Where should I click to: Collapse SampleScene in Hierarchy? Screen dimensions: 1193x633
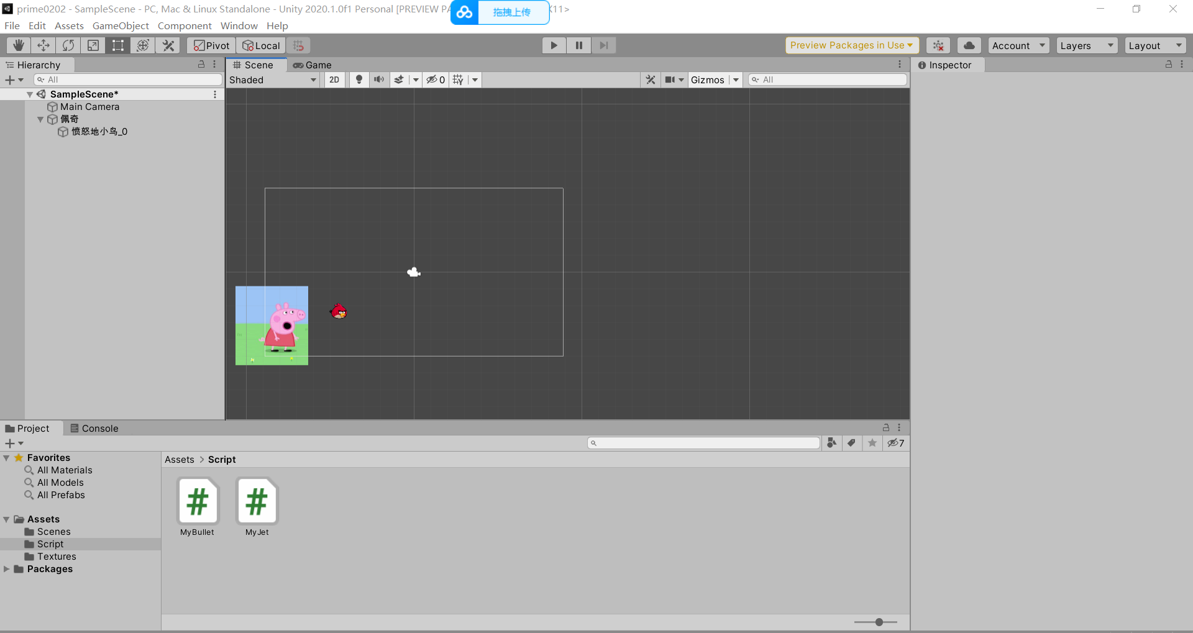29,94
